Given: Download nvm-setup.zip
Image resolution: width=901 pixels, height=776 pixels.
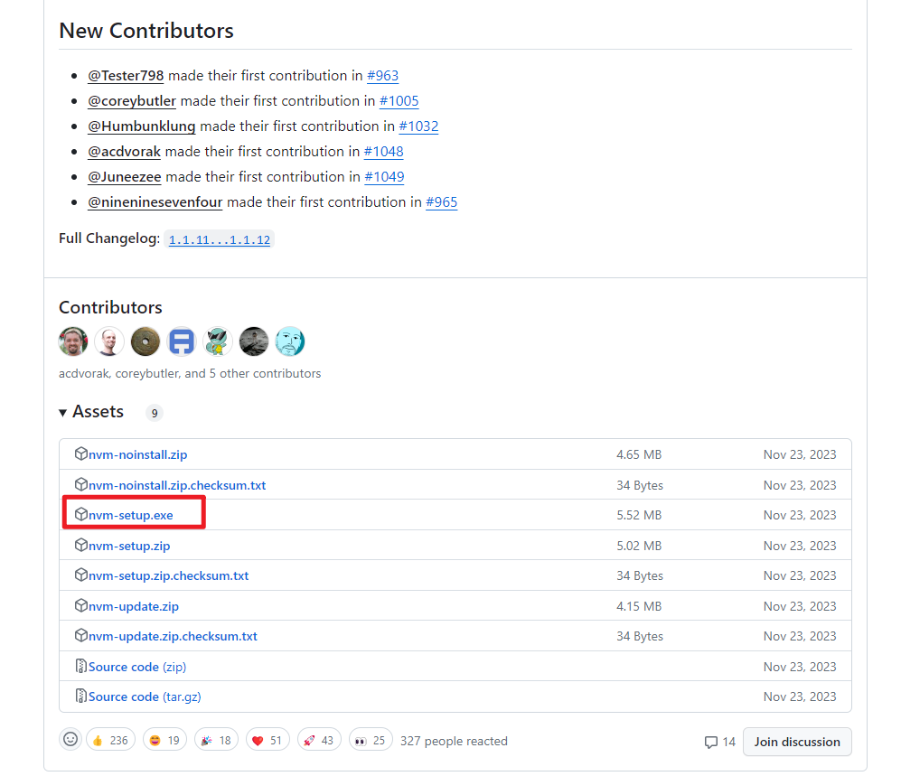Looking at the screenshot, I should 129,546.
